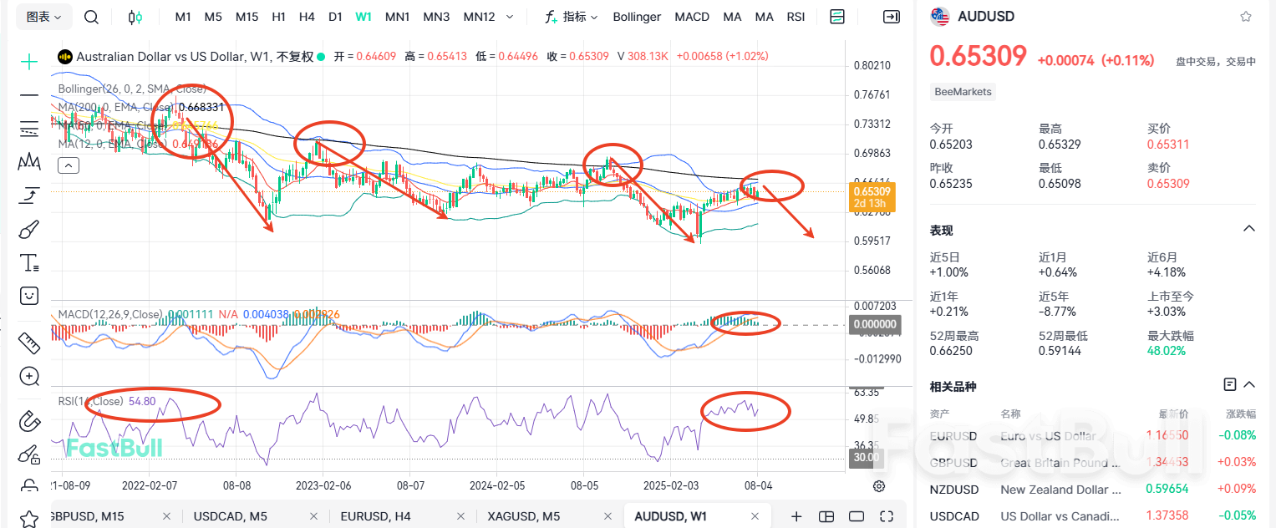Collapse the 表现 performance section
This screenshot has width=1276, height=528.
tap(1248, 228)
